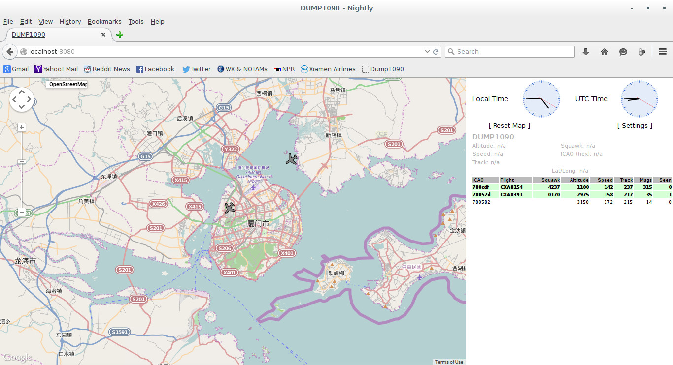Open the WX & NOTAMs bookmark
673x365 pixels.
[x=242, y=69]
